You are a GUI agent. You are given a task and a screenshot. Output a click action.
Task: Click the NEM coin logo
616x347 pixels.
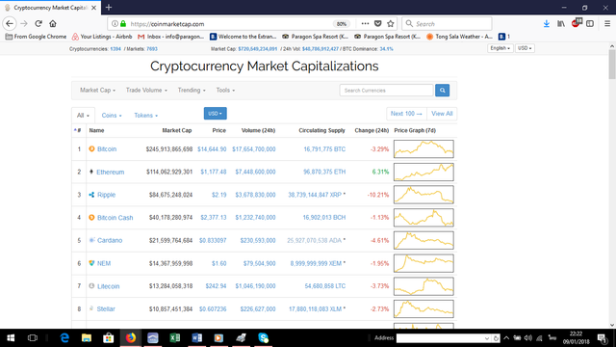pos(91,263)
